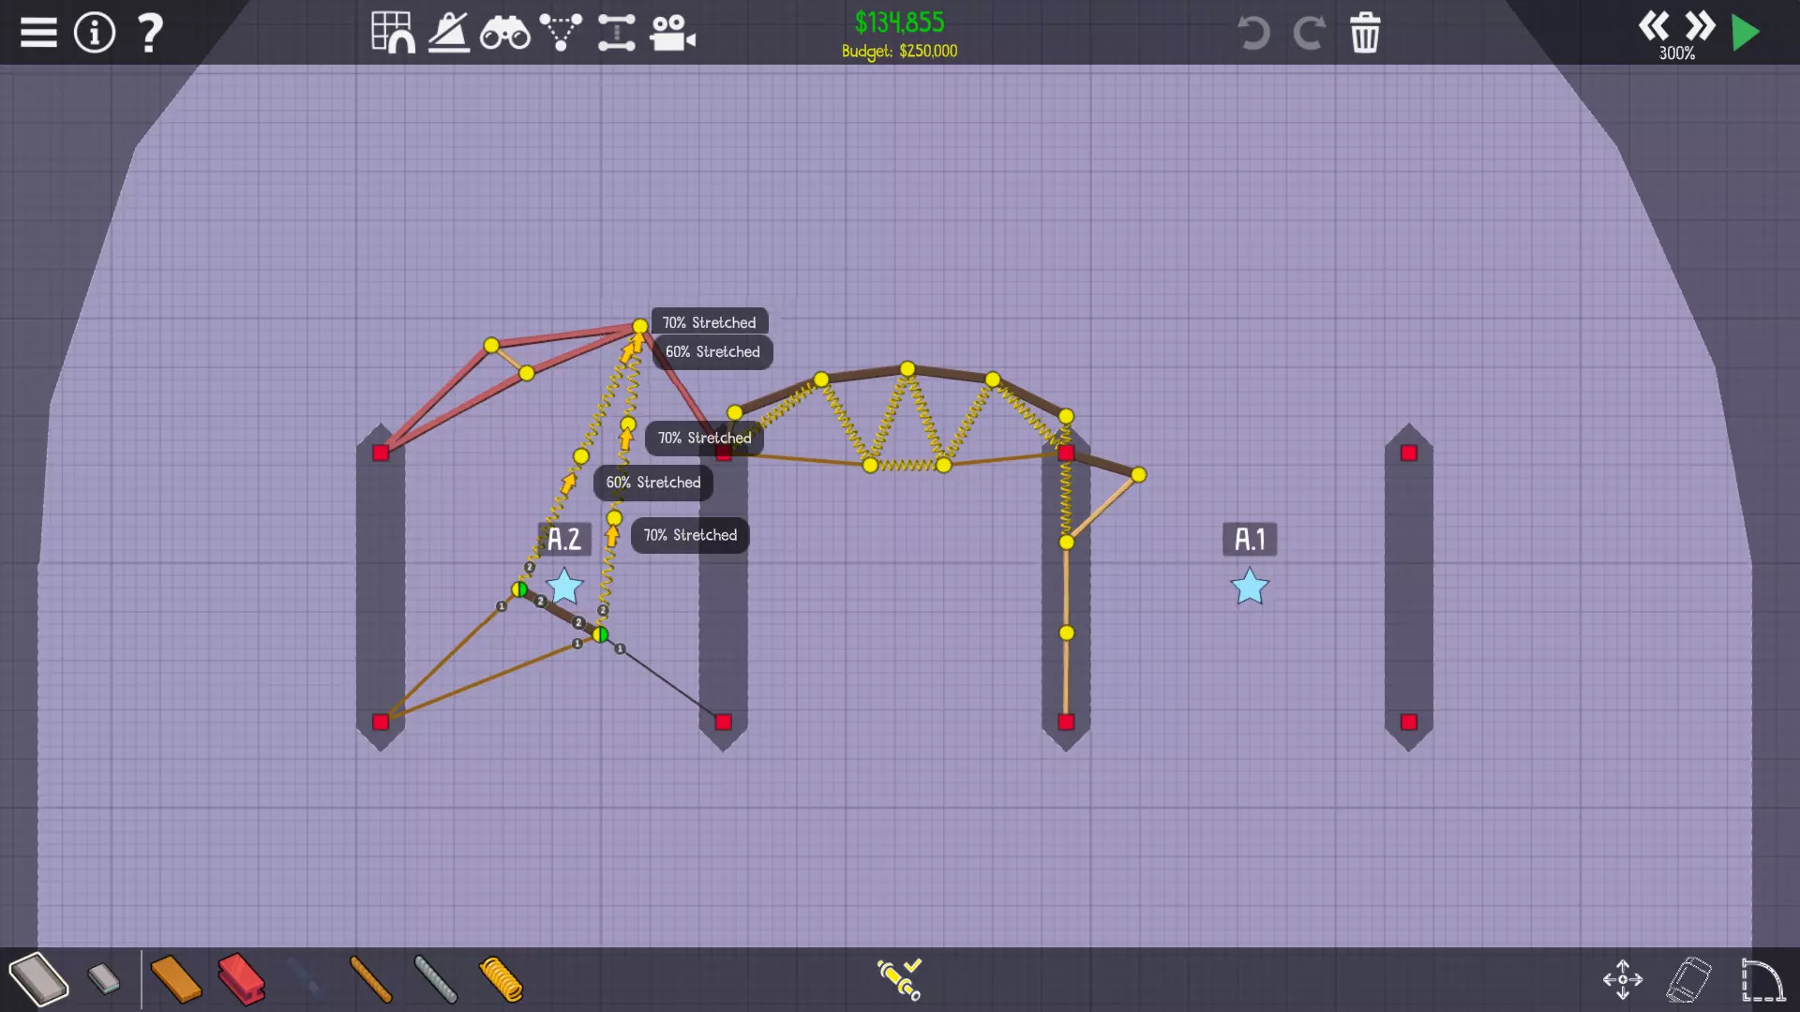Click the binoculars view icon

pyautogui.click(x=504, y=33)
